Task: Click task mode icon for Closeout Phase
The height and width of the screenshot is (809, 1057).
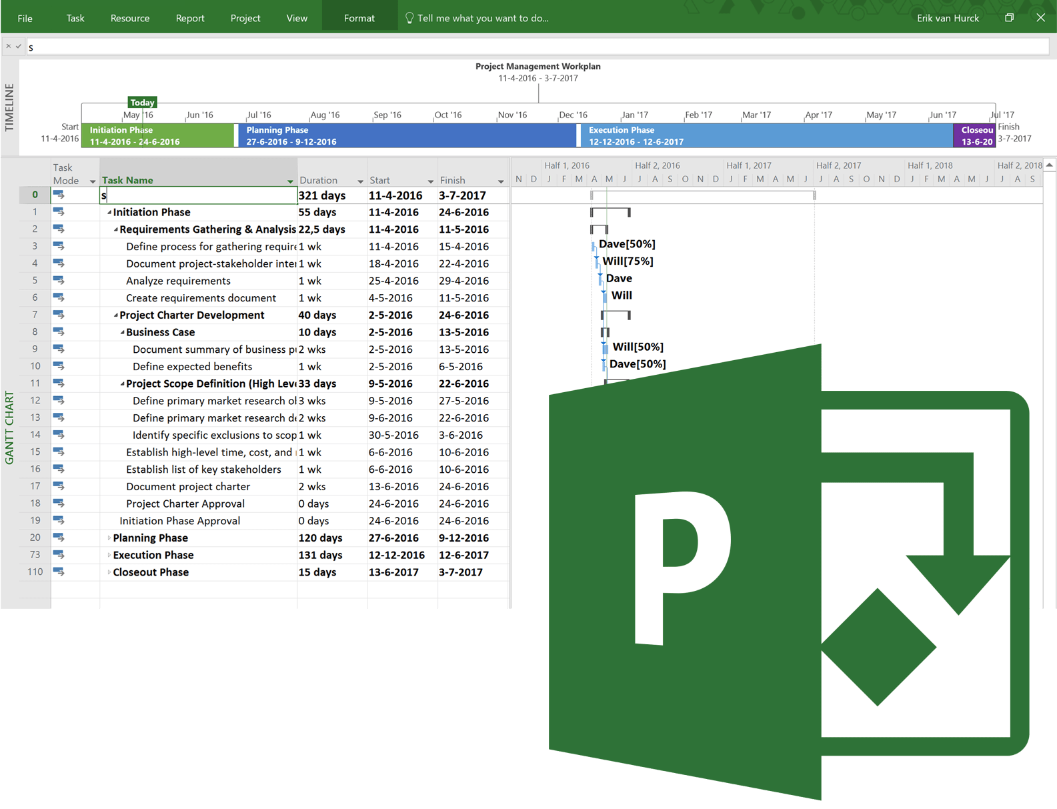Action: (x=59, y=572)
